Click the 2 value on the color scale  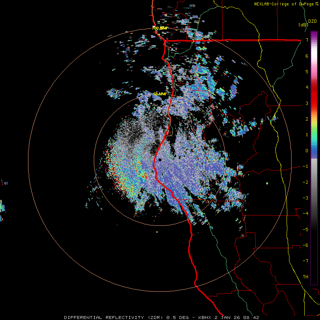(x=307, y=119)
